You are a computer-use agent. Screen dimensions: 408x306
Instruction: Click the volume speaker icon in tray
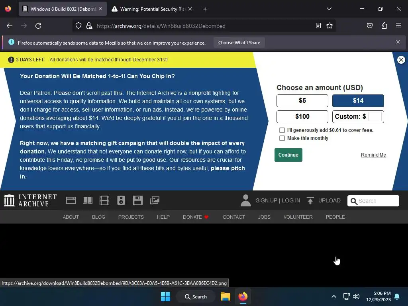pyautogui.click(x=356, y=296)
